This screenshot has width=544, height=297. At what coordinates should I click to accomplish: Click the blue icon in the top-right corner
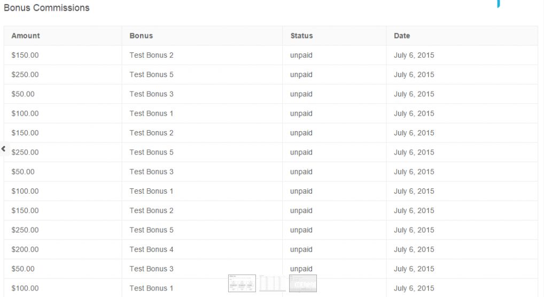point(499,4)
